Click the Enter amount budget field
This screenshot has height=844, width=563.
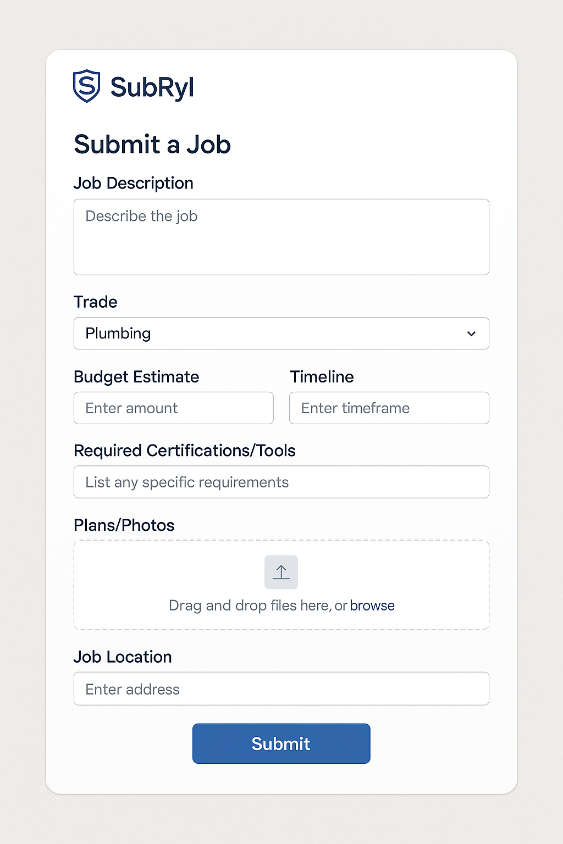173,408
